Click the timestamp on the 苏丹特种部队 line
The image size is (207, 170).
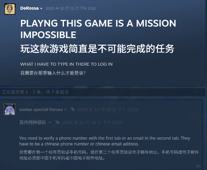click(93, 123)
